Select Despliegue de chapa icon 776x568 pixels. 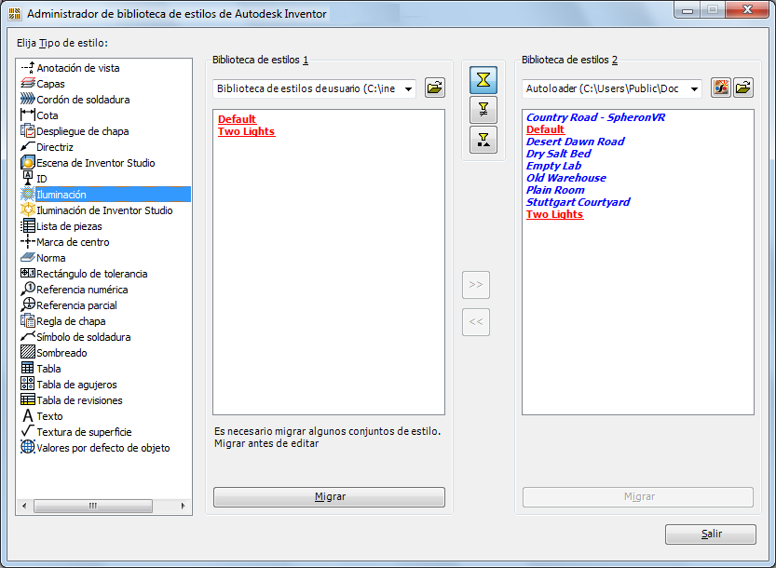click(28, 131)
